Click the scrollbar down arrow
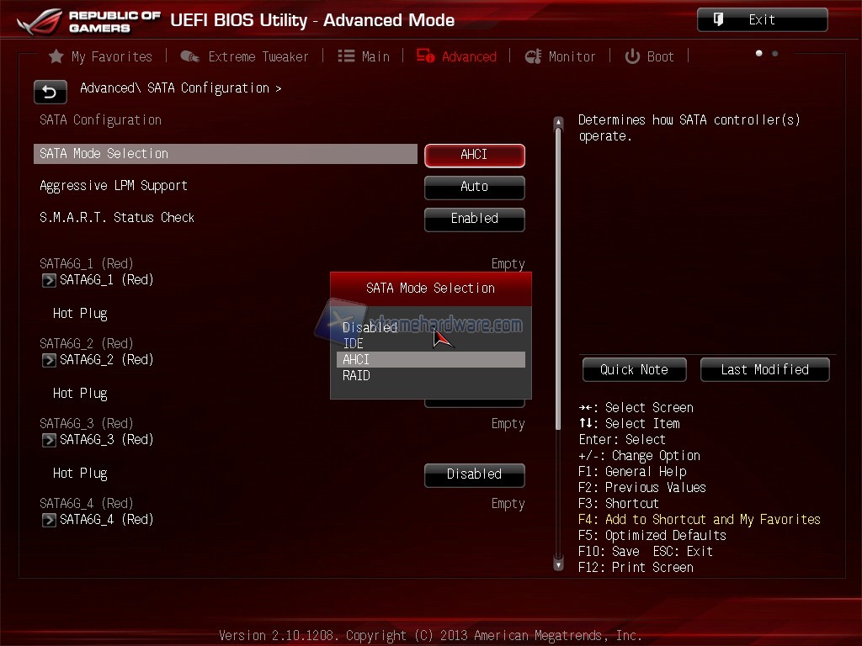 pos(557,564)
